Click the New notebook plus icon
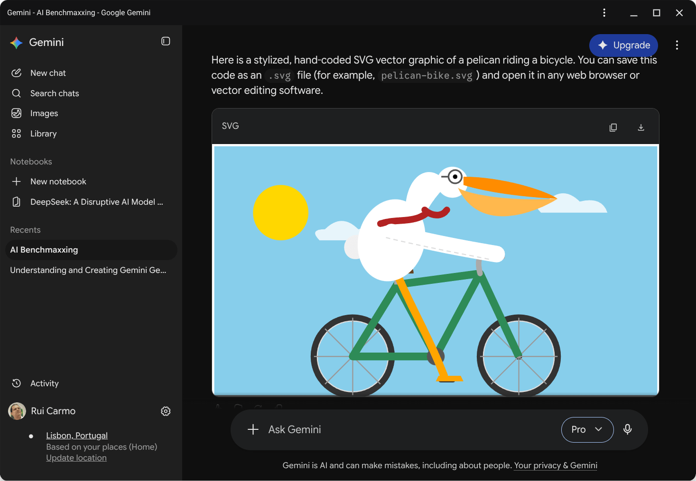The width and height of the screenshot is (696, 481). point(17,182)
